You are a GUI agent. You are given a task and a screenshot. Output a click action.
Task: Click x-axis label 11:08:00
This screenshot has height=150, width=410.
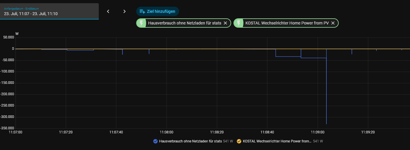pos(167,132)
